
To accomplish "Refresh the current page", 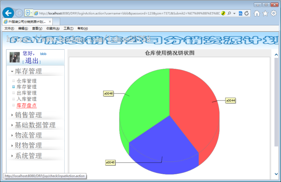I will [247, 13].
